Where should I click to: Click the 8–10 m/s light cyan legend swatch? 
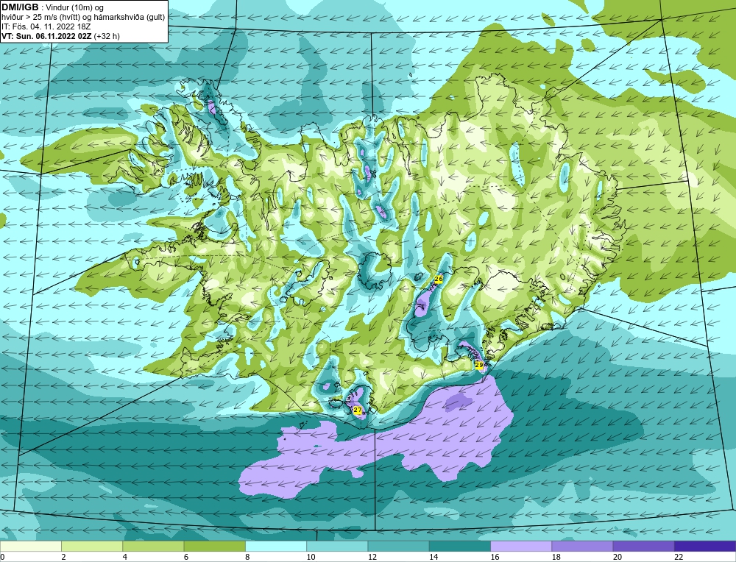click(x=276, y=546)
